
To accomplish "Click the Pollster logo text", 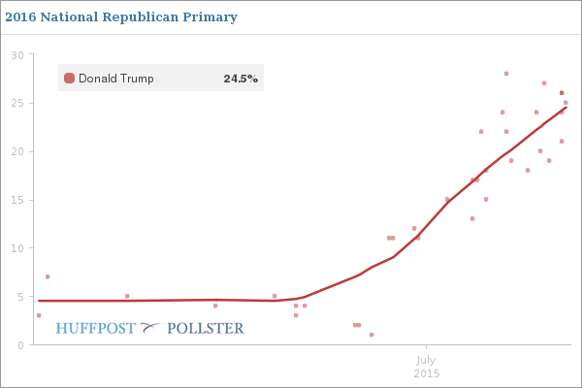I will coord(206,328).
